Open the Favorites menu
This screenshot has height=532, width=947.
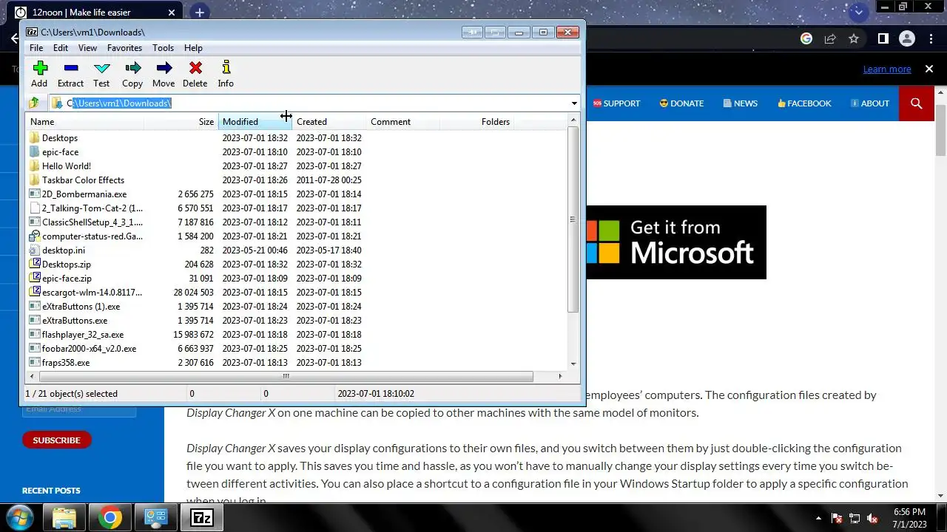point(124,48)
